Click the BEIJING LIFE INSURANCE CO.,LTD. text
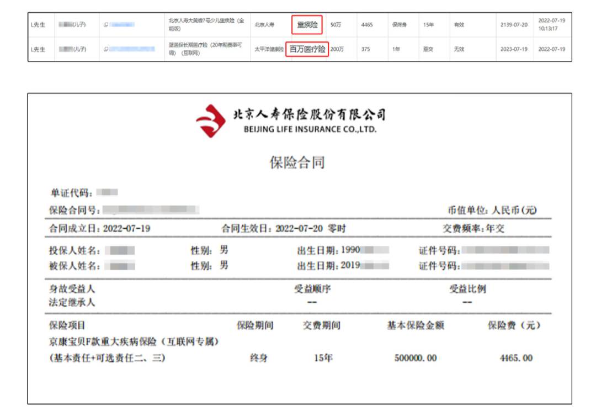 click(x=310, y=129)
